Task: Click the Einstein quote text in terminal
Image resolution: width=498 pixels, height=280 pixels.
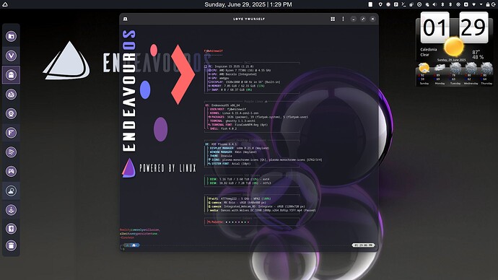Action: click(x=140, y=234)
